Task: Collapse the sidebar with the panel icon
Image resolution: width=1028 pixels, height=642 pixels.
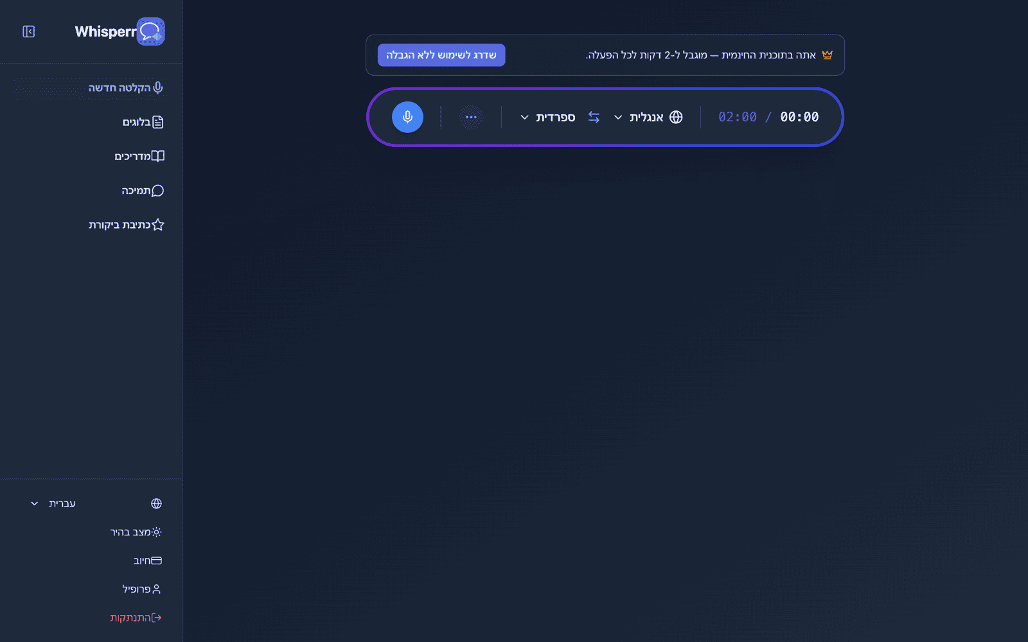Action: click(28, 31)
